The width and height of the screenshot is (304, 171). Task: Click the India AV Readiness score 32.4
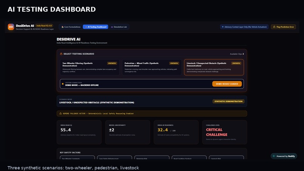pos(163,130)
